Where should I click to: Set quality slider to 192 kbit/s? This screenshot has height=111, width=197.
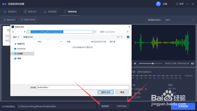(171, 76)
